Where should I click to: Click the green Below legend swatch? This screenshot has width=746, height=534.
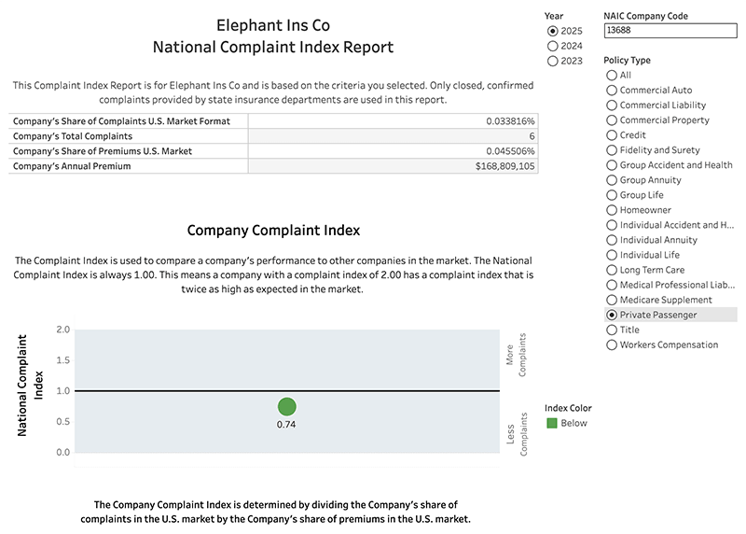552,423
